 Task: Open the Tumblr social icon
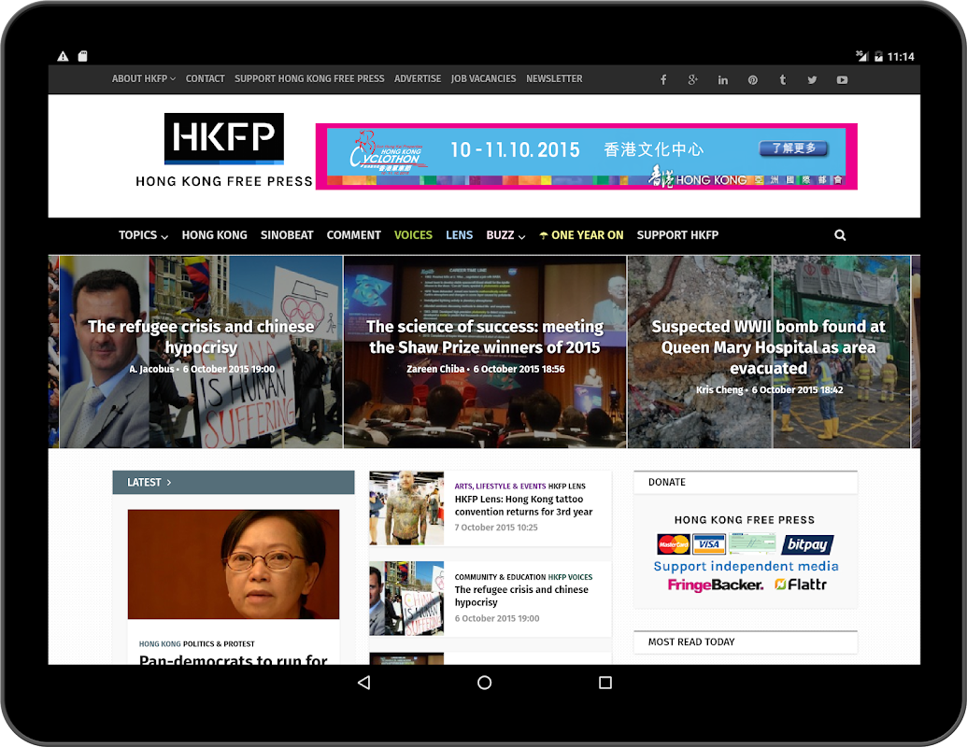782,79
